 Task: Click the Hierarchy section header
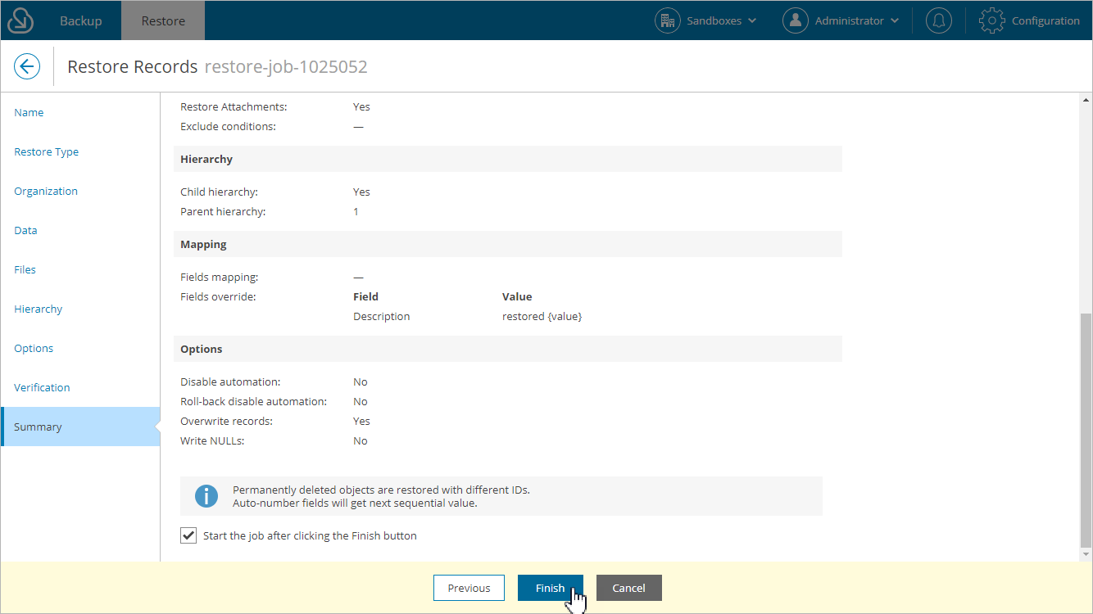[x=508, y=159]
